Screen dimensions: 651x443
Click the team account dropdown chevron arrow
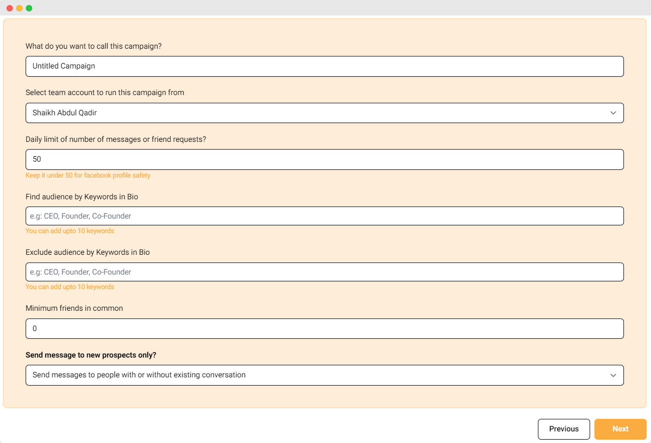point(613,113)
